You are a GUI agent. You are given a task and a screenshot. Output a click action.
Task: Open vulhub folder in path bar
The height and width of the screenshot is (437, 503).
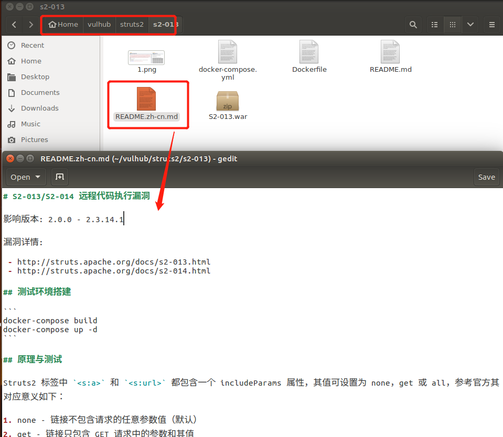click(x=99, y=25)
